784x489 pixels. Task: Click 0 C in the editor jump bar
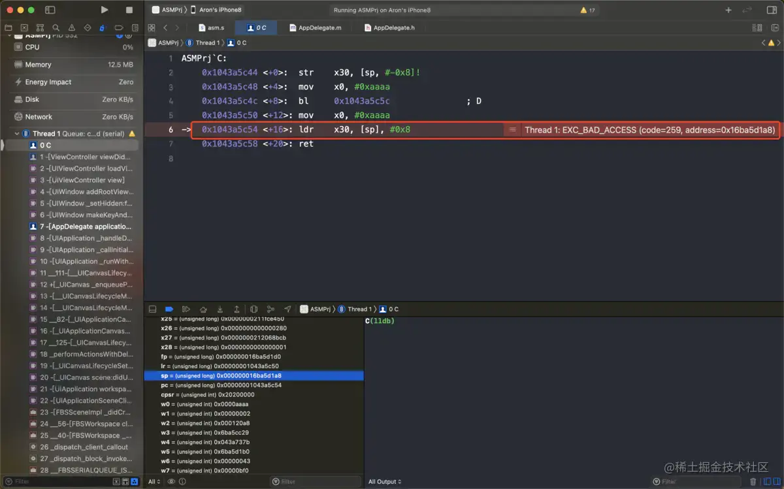point(237,42)
